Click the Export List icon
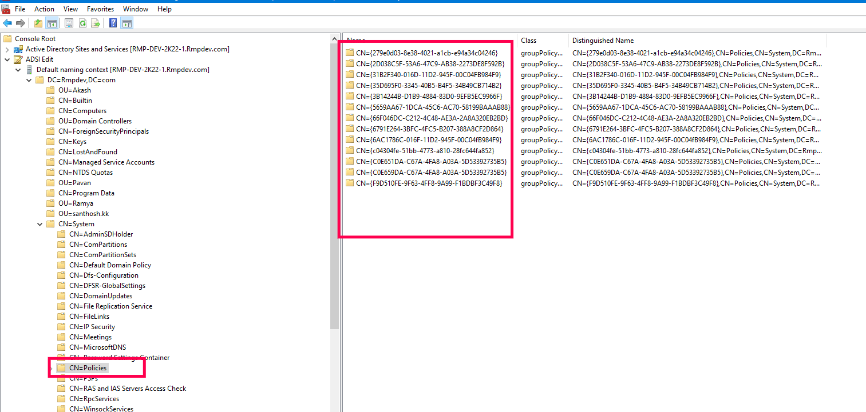 coord(96,23)
